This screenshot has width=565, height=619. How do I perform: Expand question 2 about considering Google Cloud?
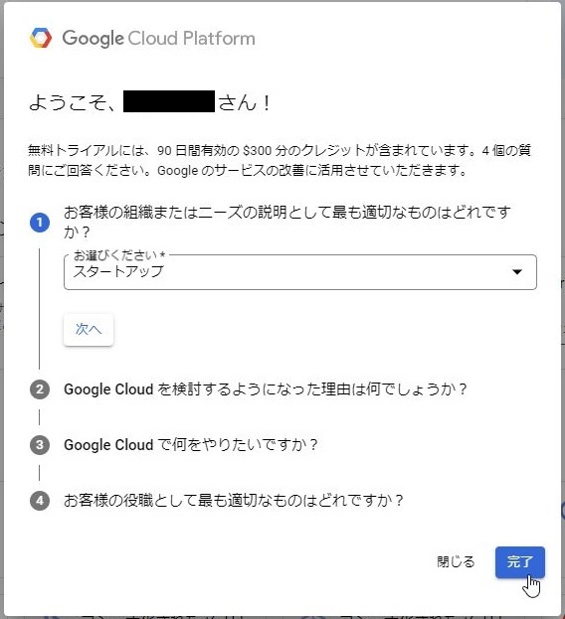(266, 389)
